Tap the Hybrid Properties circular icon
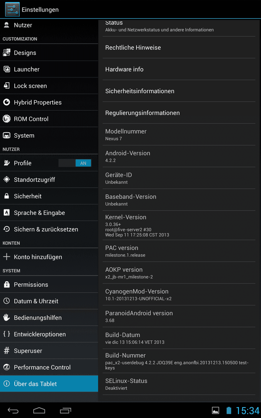Viewport: 261px width, 418px height. [7, 102]
